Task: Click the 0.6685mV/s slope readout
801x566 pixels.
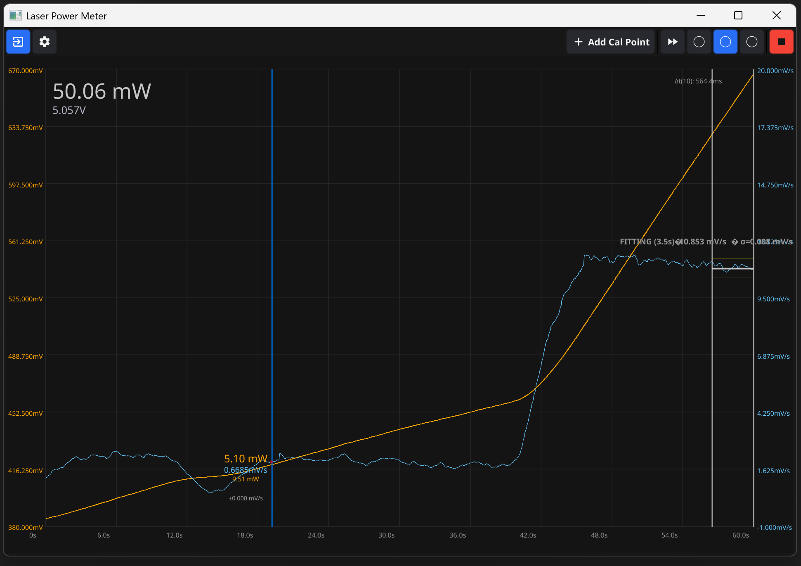Action: [x=246, y=469]
